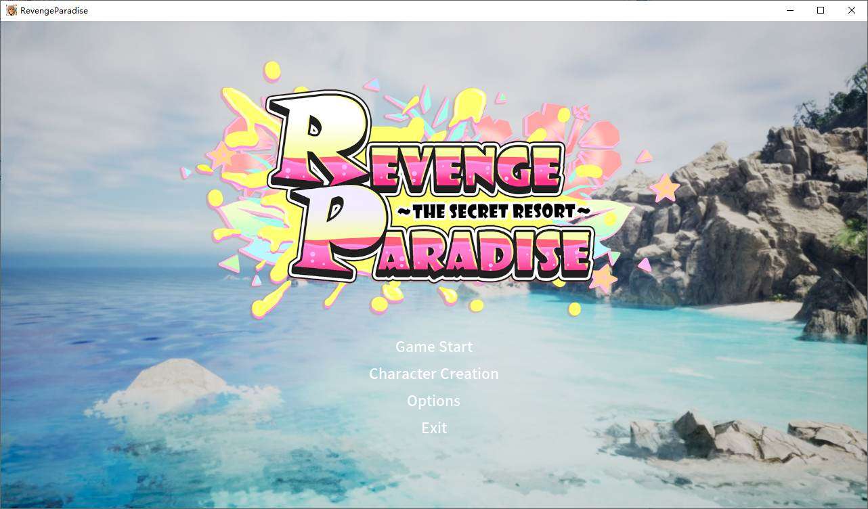The height and width of the screenshot is (509, 868).
Task: Close the RevengeParadise application
Action: (851, 10)
